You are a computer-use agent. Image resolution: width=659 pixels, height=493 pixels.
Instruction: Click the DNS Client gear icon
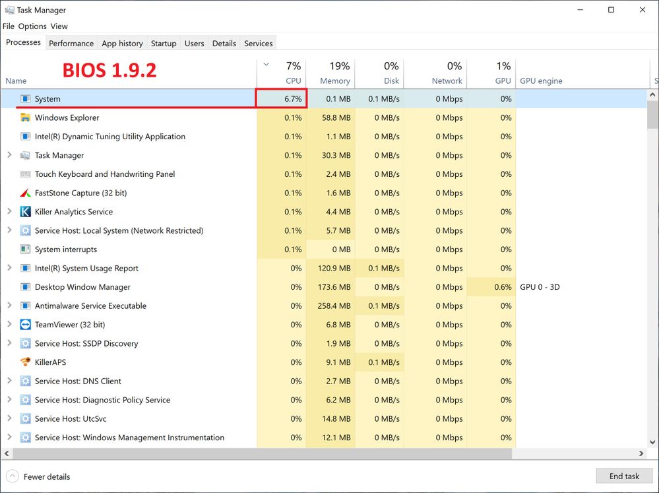(25, 381)
